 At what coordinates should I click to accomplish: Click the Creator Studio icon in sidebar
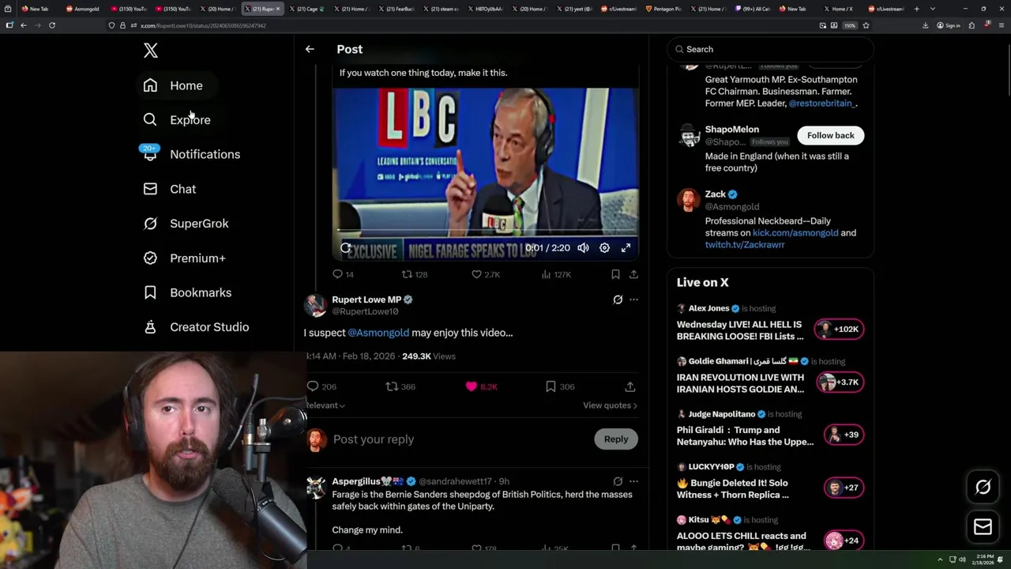[x=150, y=327]
